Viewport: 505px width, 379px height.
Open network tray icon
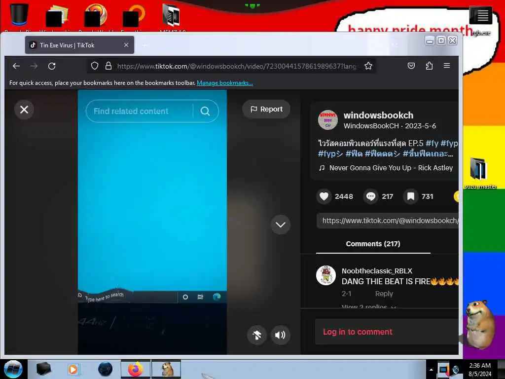click(x=443, y=369)
